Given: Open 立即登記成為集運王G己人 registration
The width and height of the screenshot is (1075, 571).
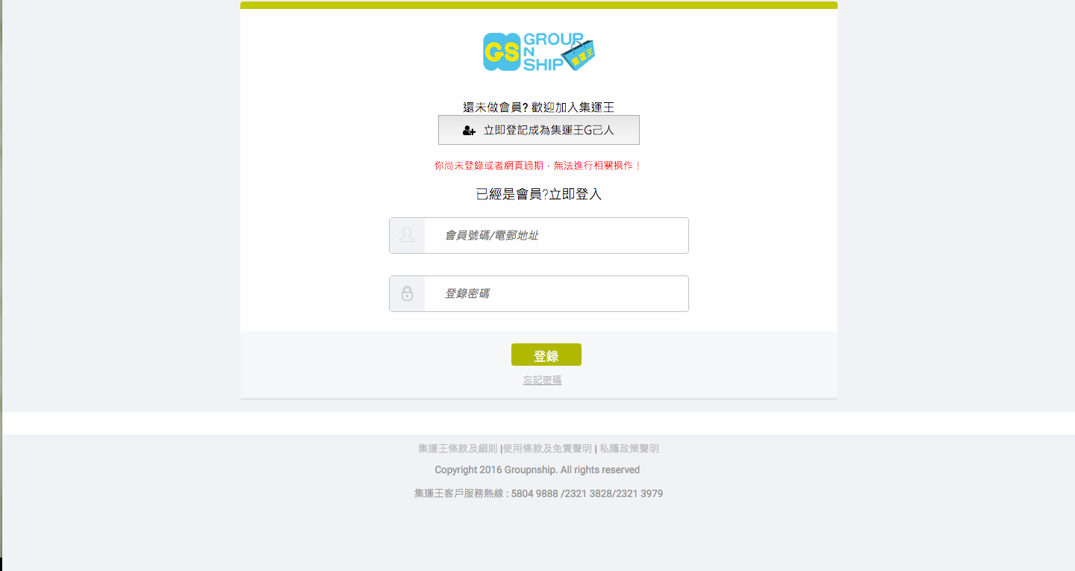Looking at the screenshot, I should point(539,130).
